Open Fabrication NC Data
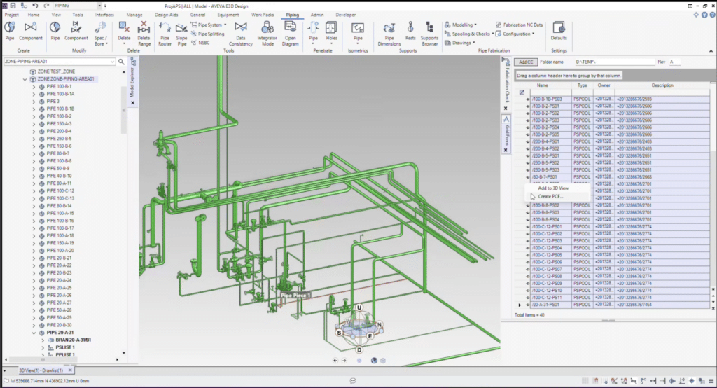Viewport: 717px width, 388px height. pos(519,25)
